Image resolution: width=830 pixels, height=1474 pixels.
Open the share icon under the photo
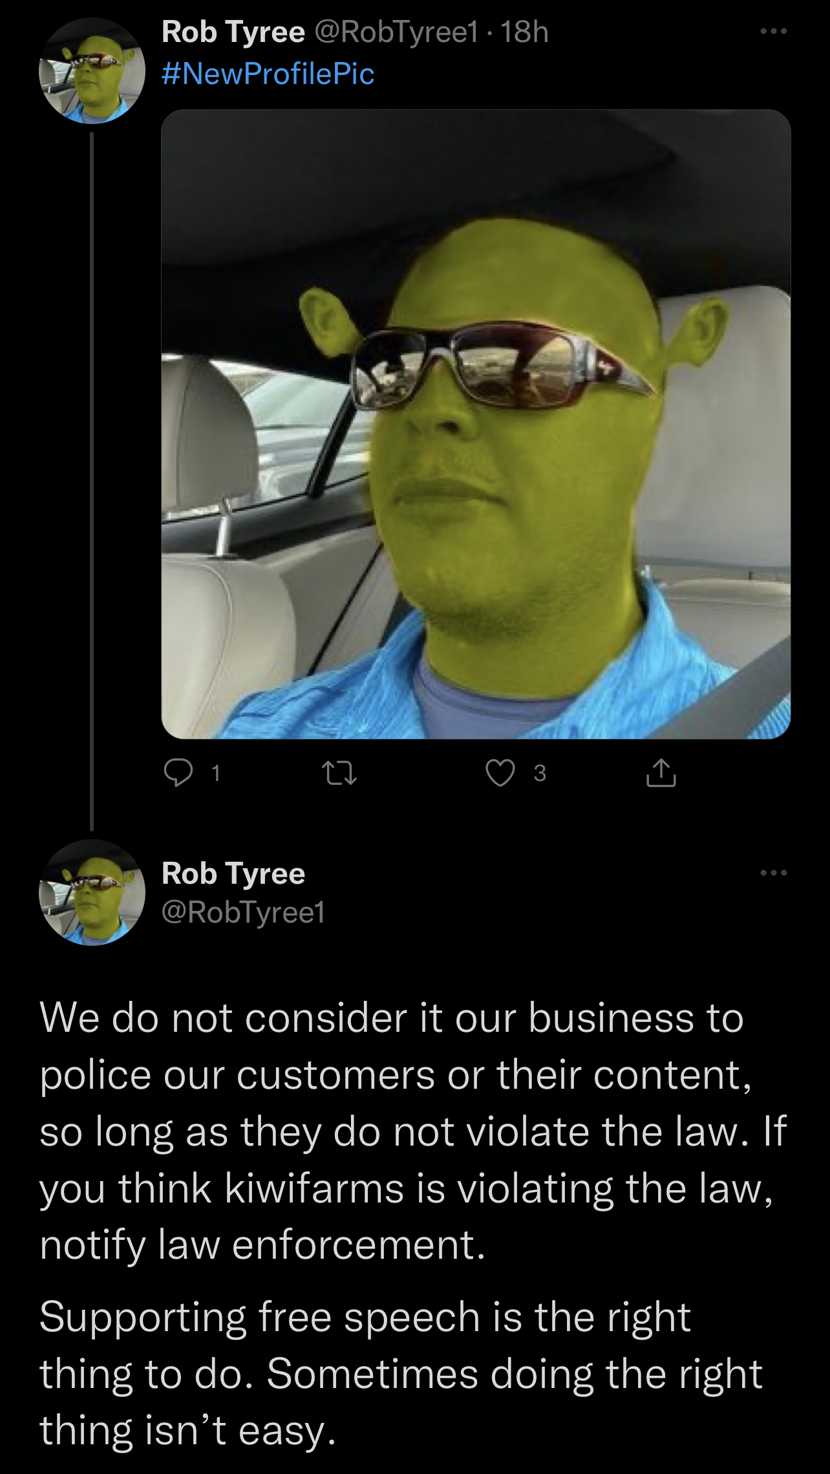661,773
